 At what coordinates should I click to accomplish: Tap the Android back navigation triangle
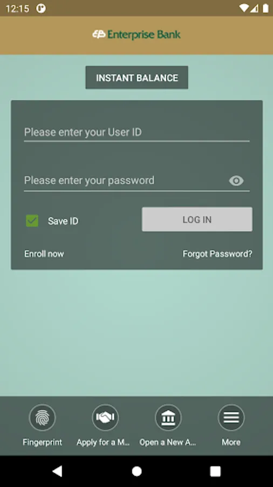pos(57,471)
